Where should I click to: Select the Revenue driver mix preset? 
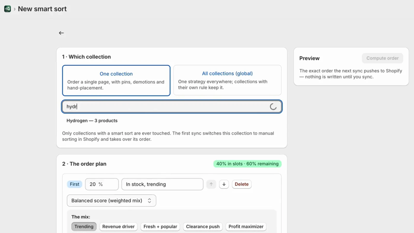pyautogui.click(x=119, y=227)
